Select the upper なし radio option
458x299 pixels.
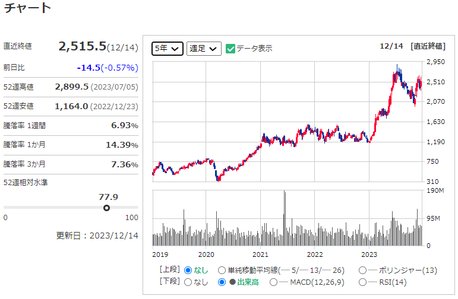(x=188, y=270)
